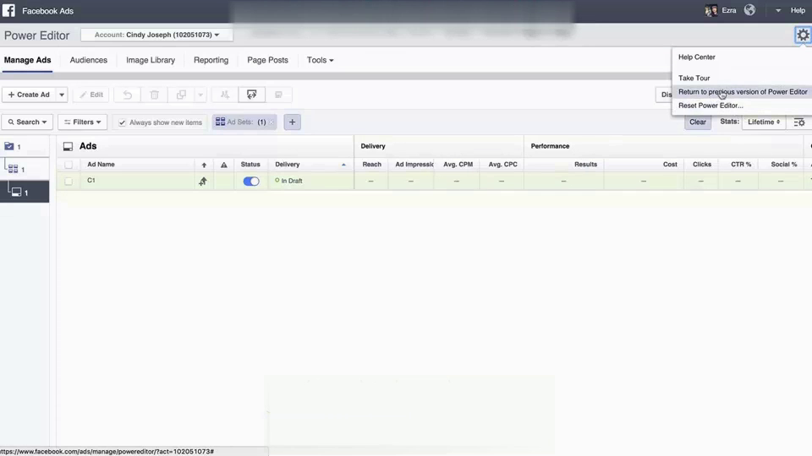Click the Edit button
Screen dimensions: 812x456
(x=91, y=95)
